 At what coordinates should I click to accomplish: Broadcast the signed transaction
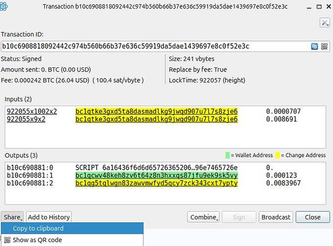tap(277, 217)
